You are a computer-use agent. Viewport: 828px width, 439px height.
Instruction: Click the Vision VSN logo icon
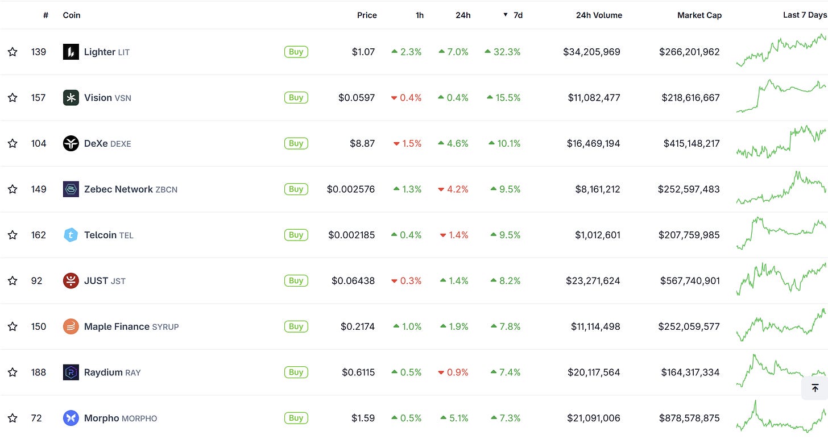(x=71, y=98)
